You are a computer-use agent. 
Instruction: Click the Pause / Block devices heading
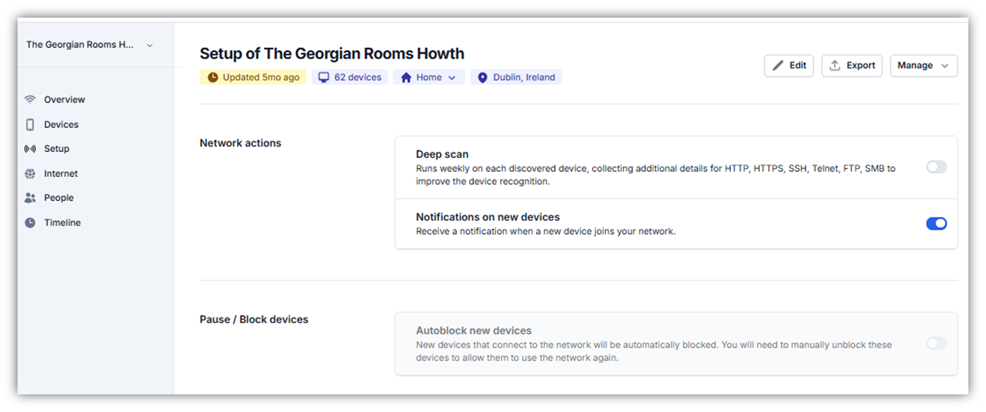point(254,320)
